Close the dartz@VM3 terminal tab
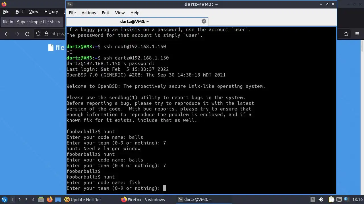Viewport: 364px width, 204px height. [x=204, y=21]
